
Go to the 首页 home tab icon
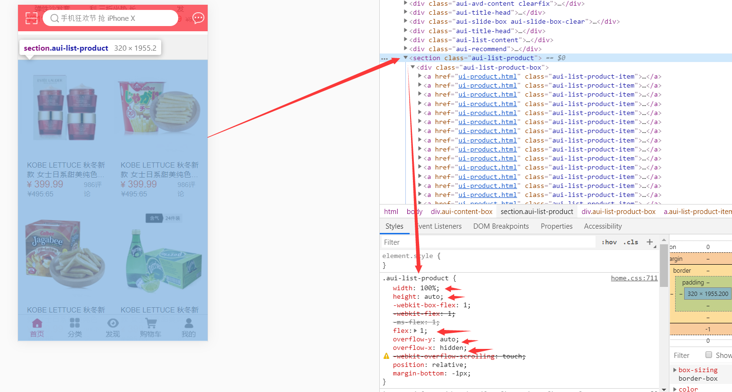click(x=37, y=323)
